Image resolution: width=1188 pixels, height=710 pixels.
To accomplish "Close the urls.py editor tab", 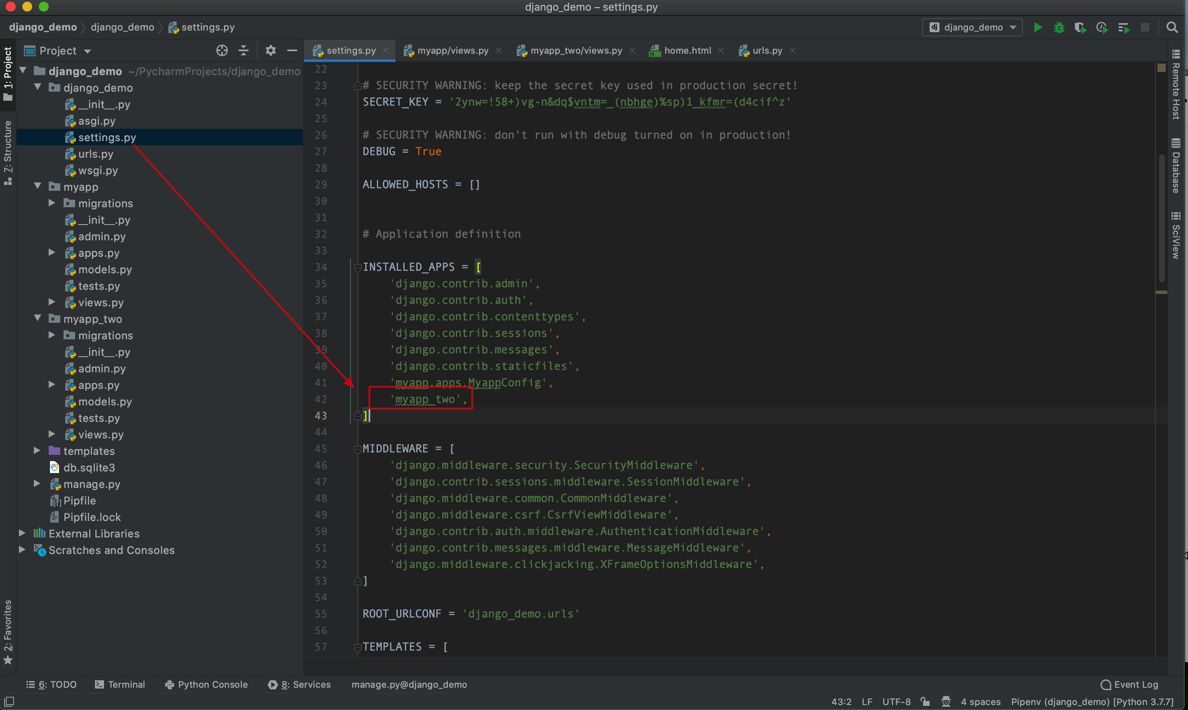I will (792, 50).
